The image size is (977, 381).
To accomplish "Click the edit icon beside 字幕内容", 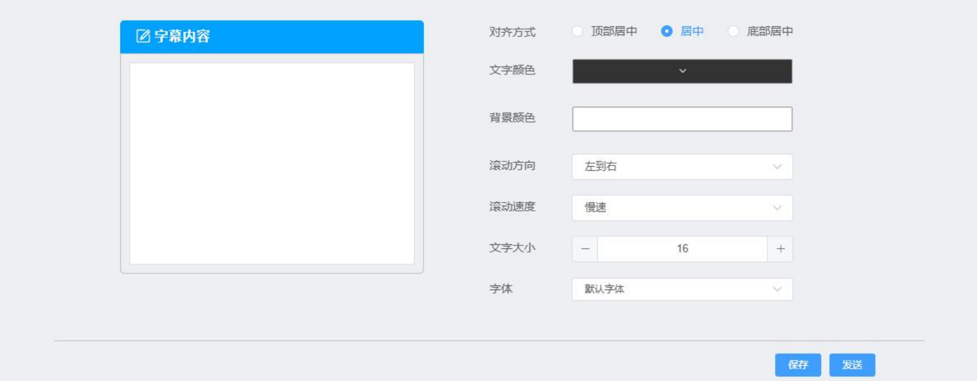I will (143, 36).
